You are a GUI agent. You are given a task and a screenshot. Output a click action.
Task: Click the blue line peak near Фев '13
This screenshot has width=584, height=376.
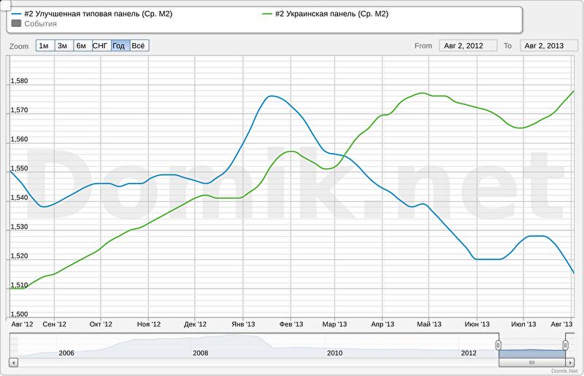point(272,96)
